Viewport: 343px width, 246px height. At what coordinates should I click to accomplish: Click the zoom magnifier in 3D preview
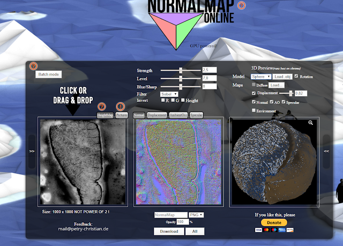click(310, 123)
